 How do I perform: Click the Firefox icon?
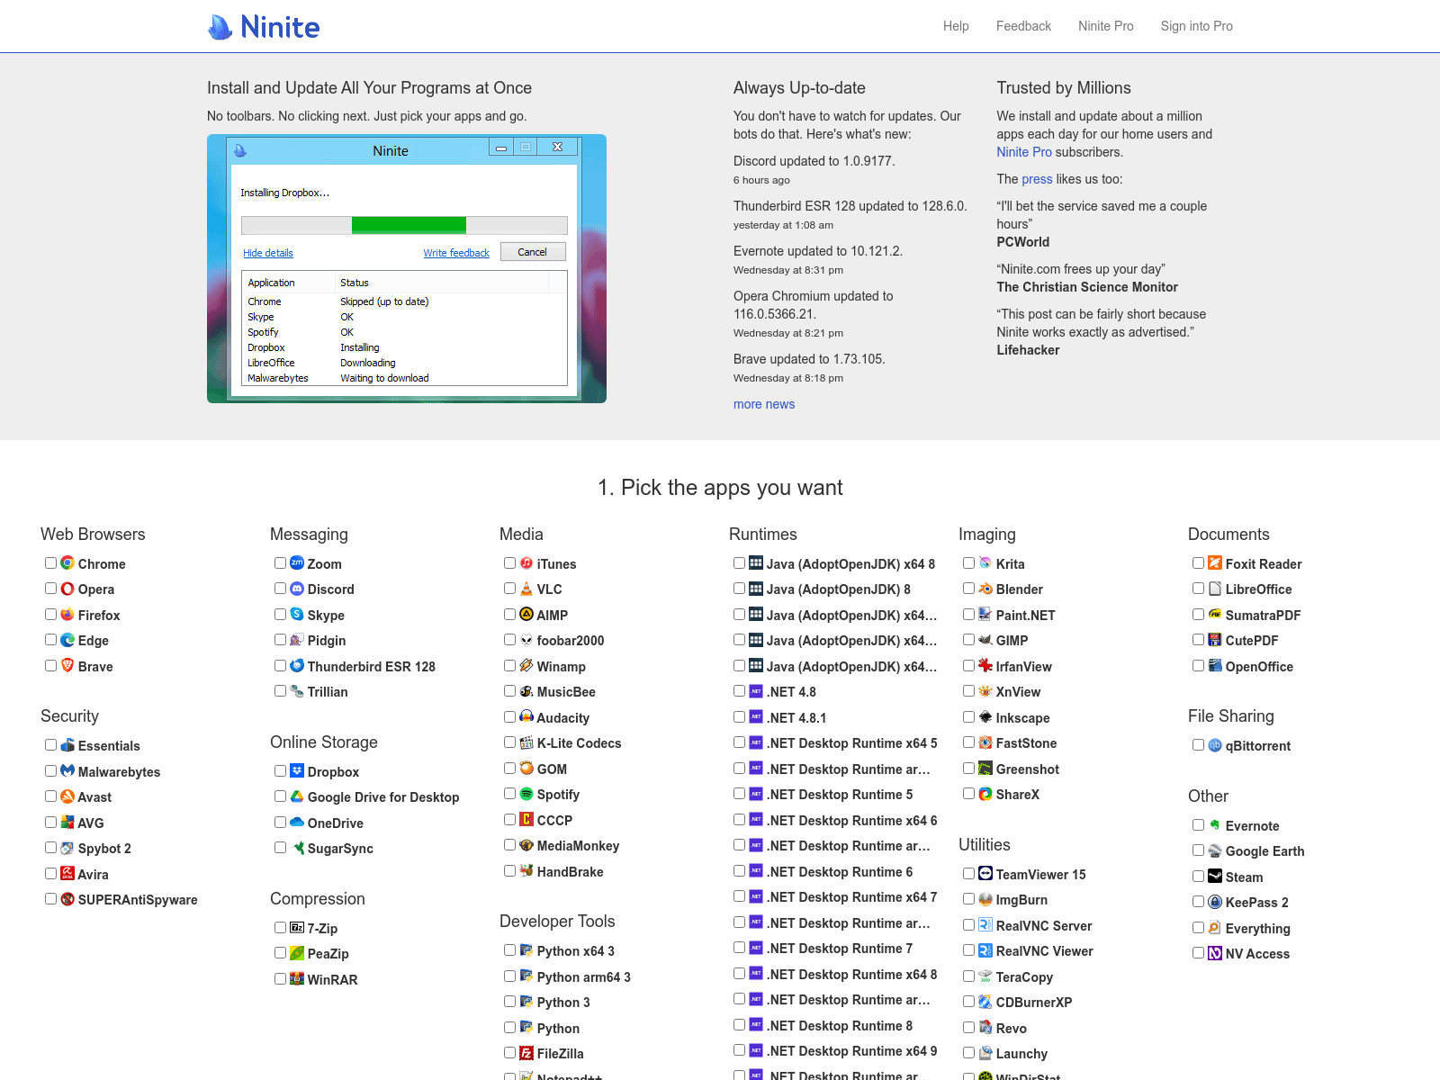click(67, 614)
